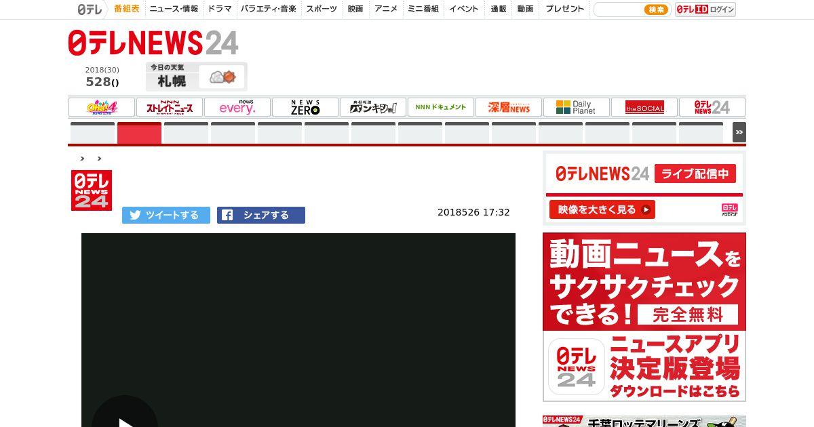
Task: Go to ドラマ section
Action: [x=220, y=9]
